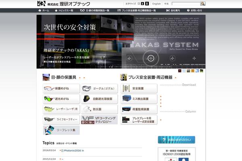242x161 pixels.
Task: Click the goggle icon on ゴーグル button
Action: [x=87, y=89]
